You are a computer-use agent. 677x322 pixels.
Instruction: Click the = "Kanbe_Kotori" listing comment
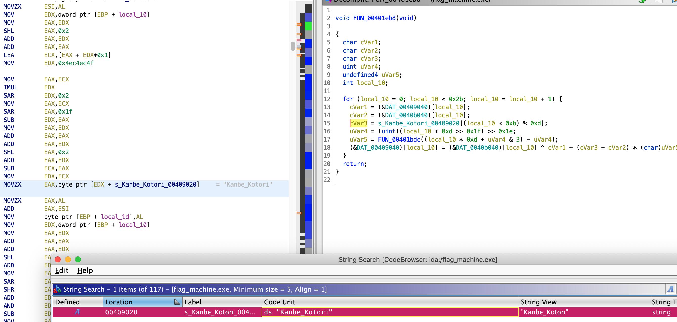[x=244, y=184]
